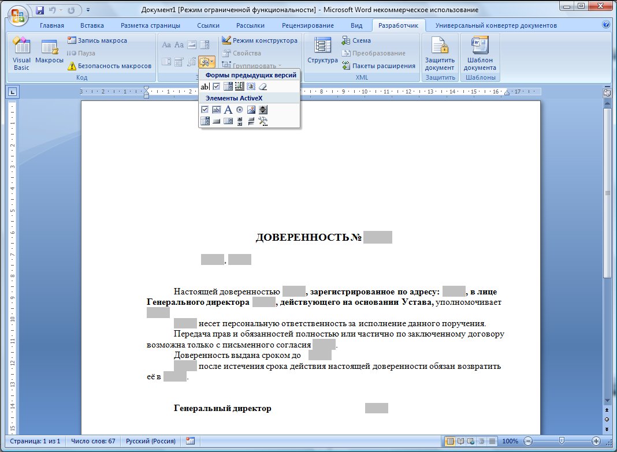This screenshot has width=617, height=452.
Task: Click the zoom in plus button
Action: 596,442
